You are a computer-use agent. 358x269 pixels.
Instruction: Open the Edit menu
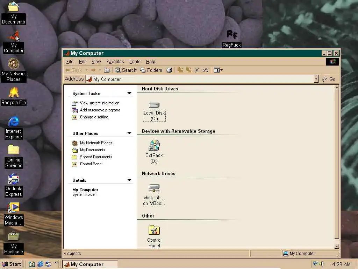point(83,62)
